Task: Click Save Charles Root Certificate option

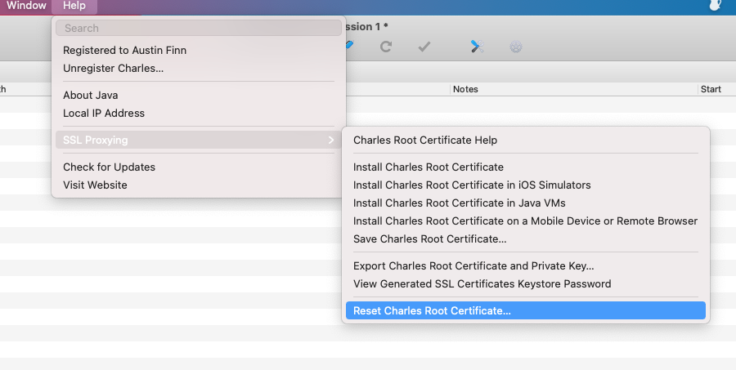Action: [429, 239]
